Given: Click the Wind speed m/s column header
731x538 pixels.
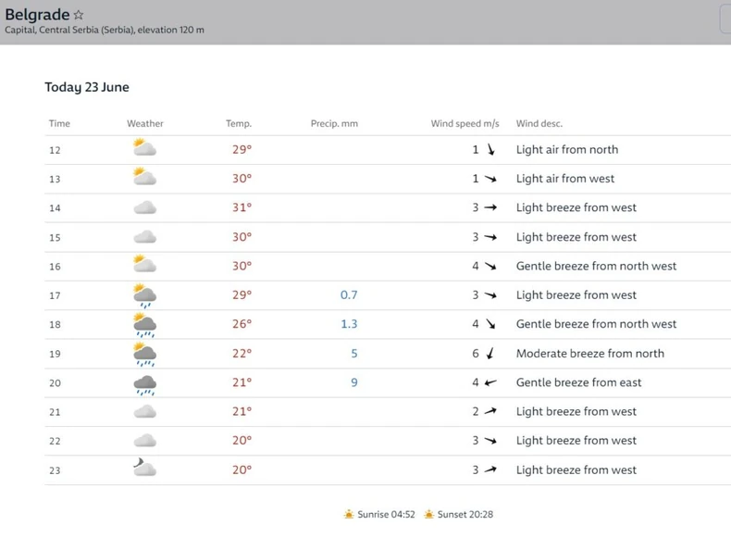Looking at the screenshot, I should 465,123.
